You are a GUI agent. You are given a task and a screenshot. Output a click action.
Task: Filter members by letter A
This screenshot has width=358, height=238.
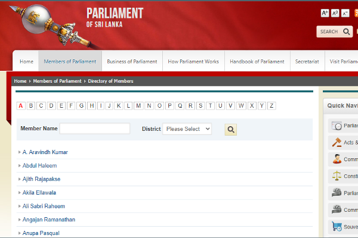click(21, 106)
